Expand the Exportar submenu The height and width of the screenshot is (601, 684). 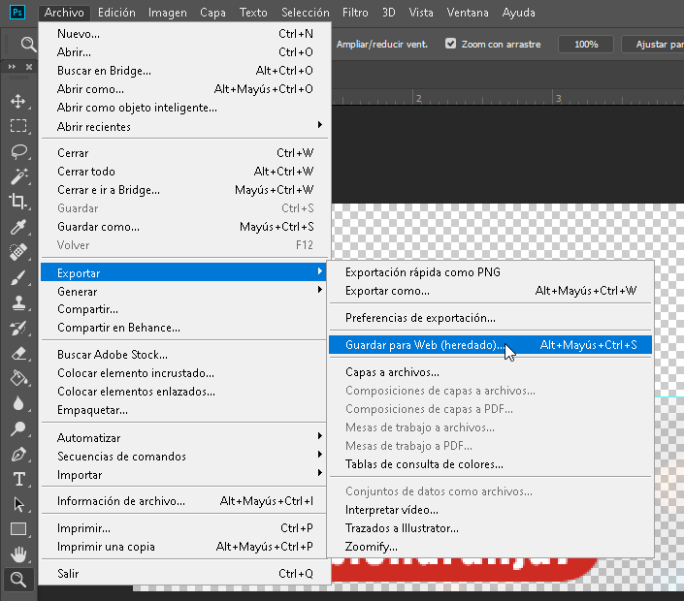[184, 272]
